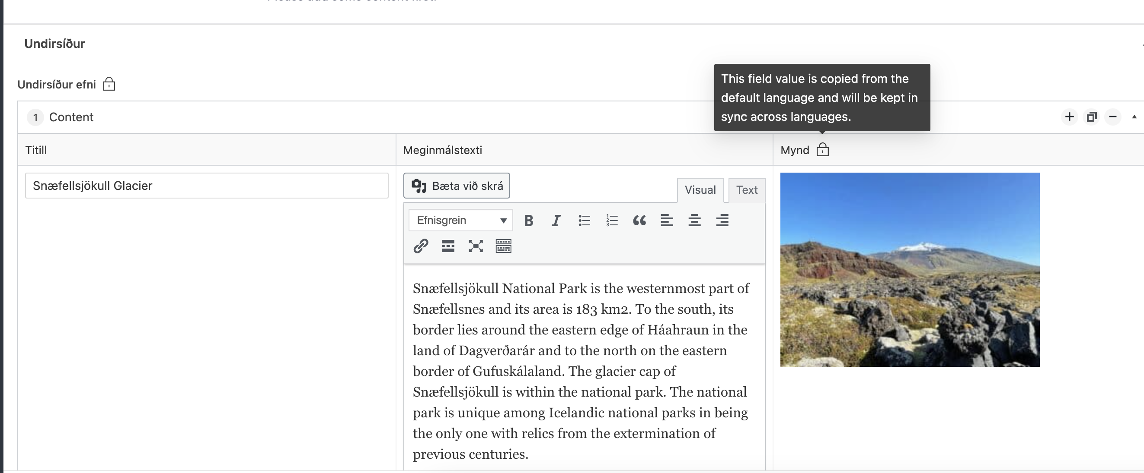
Task: Add a new layout row with plus icon
Action: pyautogui.click(x=1069, y=117)
